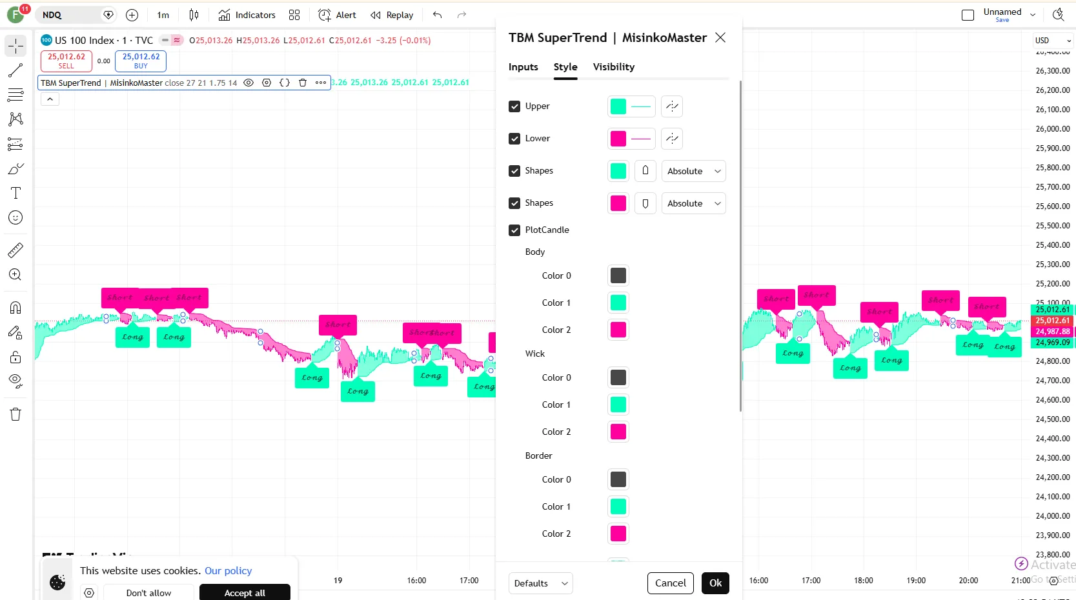Lock all drawing tools
The height and width of the screenshot is (600, 1076).
point(15,357)
